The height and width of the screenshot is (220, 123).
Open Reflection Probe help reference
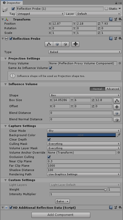pyautogui.click(x=111, y=38)
